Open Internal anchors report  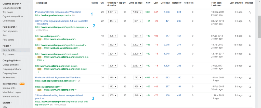(x=11, y=96)
